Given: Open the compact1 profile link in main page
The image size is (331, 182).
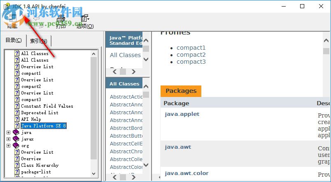Looking at the screenshot, I should [x=191, y=48].
